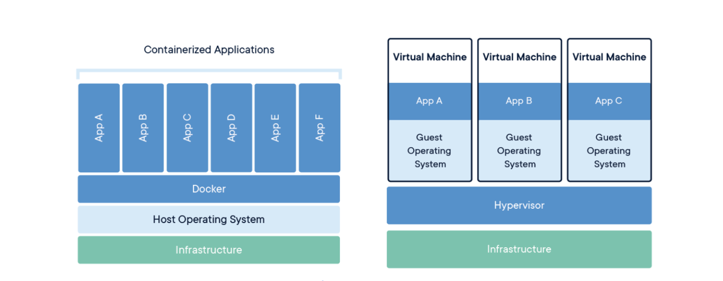Select the Hypervisor layer bar
Image resolution: width=723 pixels, height=281 pixels.
pyautogui.click(x=519, y=205)
